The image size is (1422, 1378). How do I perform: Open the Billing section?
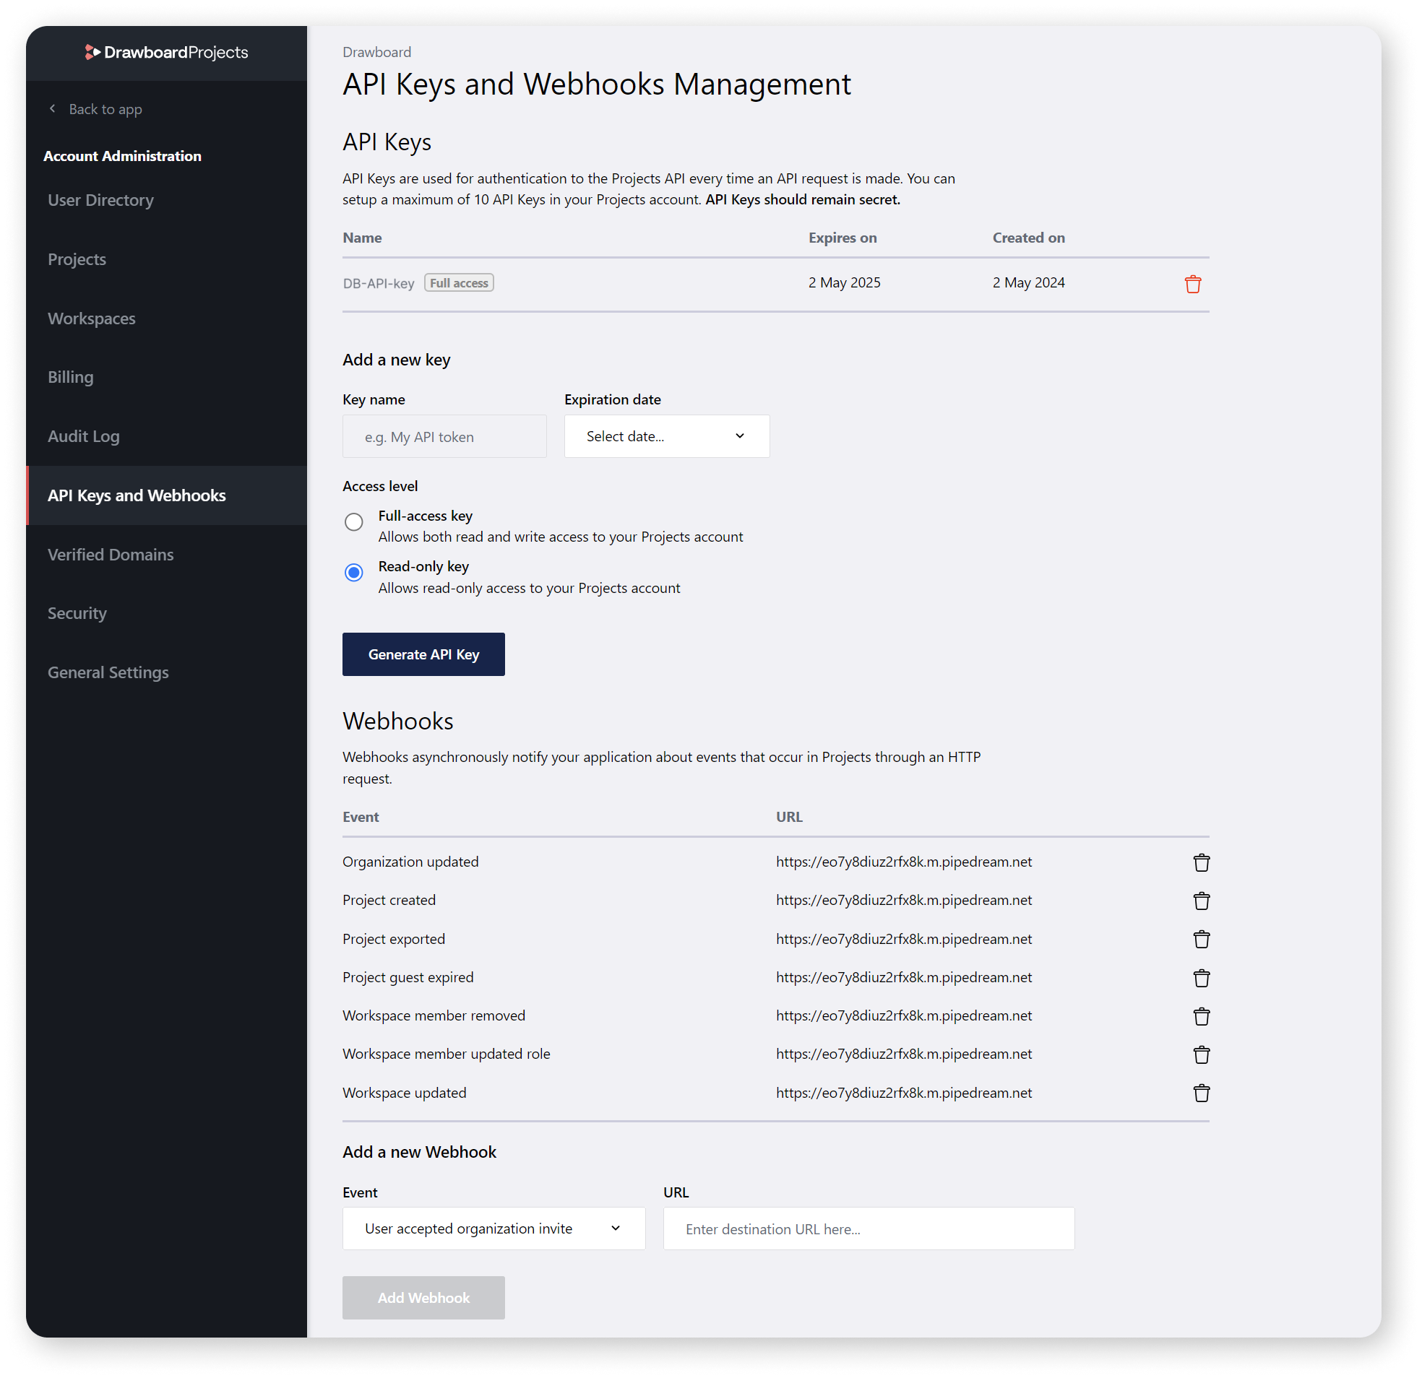tap(166, 377)
